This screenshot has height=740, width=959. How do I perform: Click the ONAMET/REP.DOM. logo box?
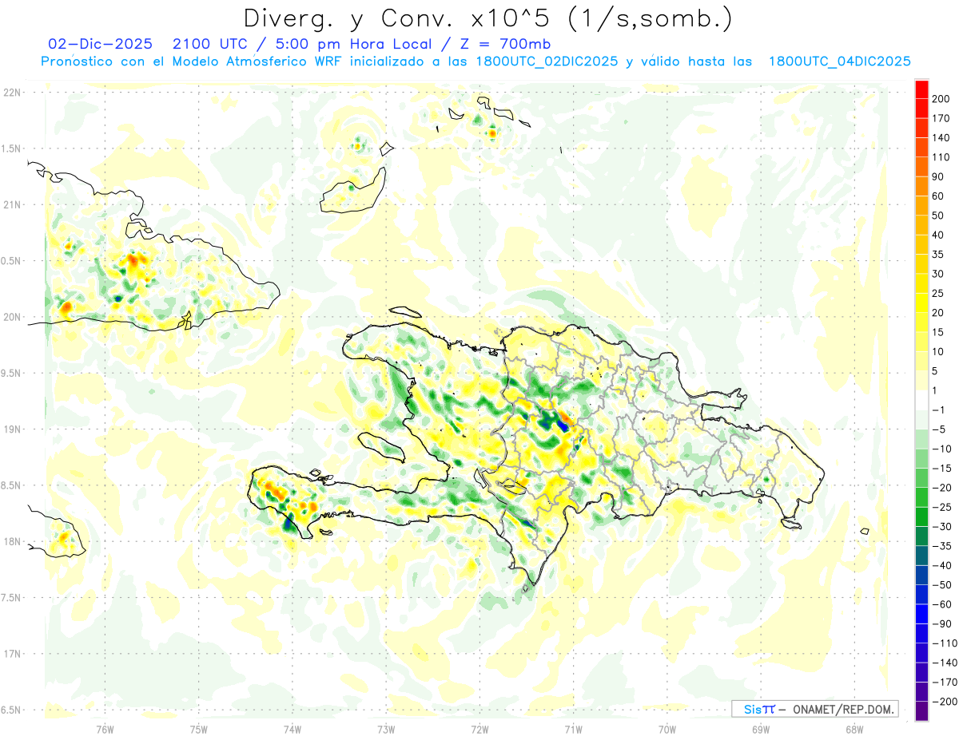814,709
